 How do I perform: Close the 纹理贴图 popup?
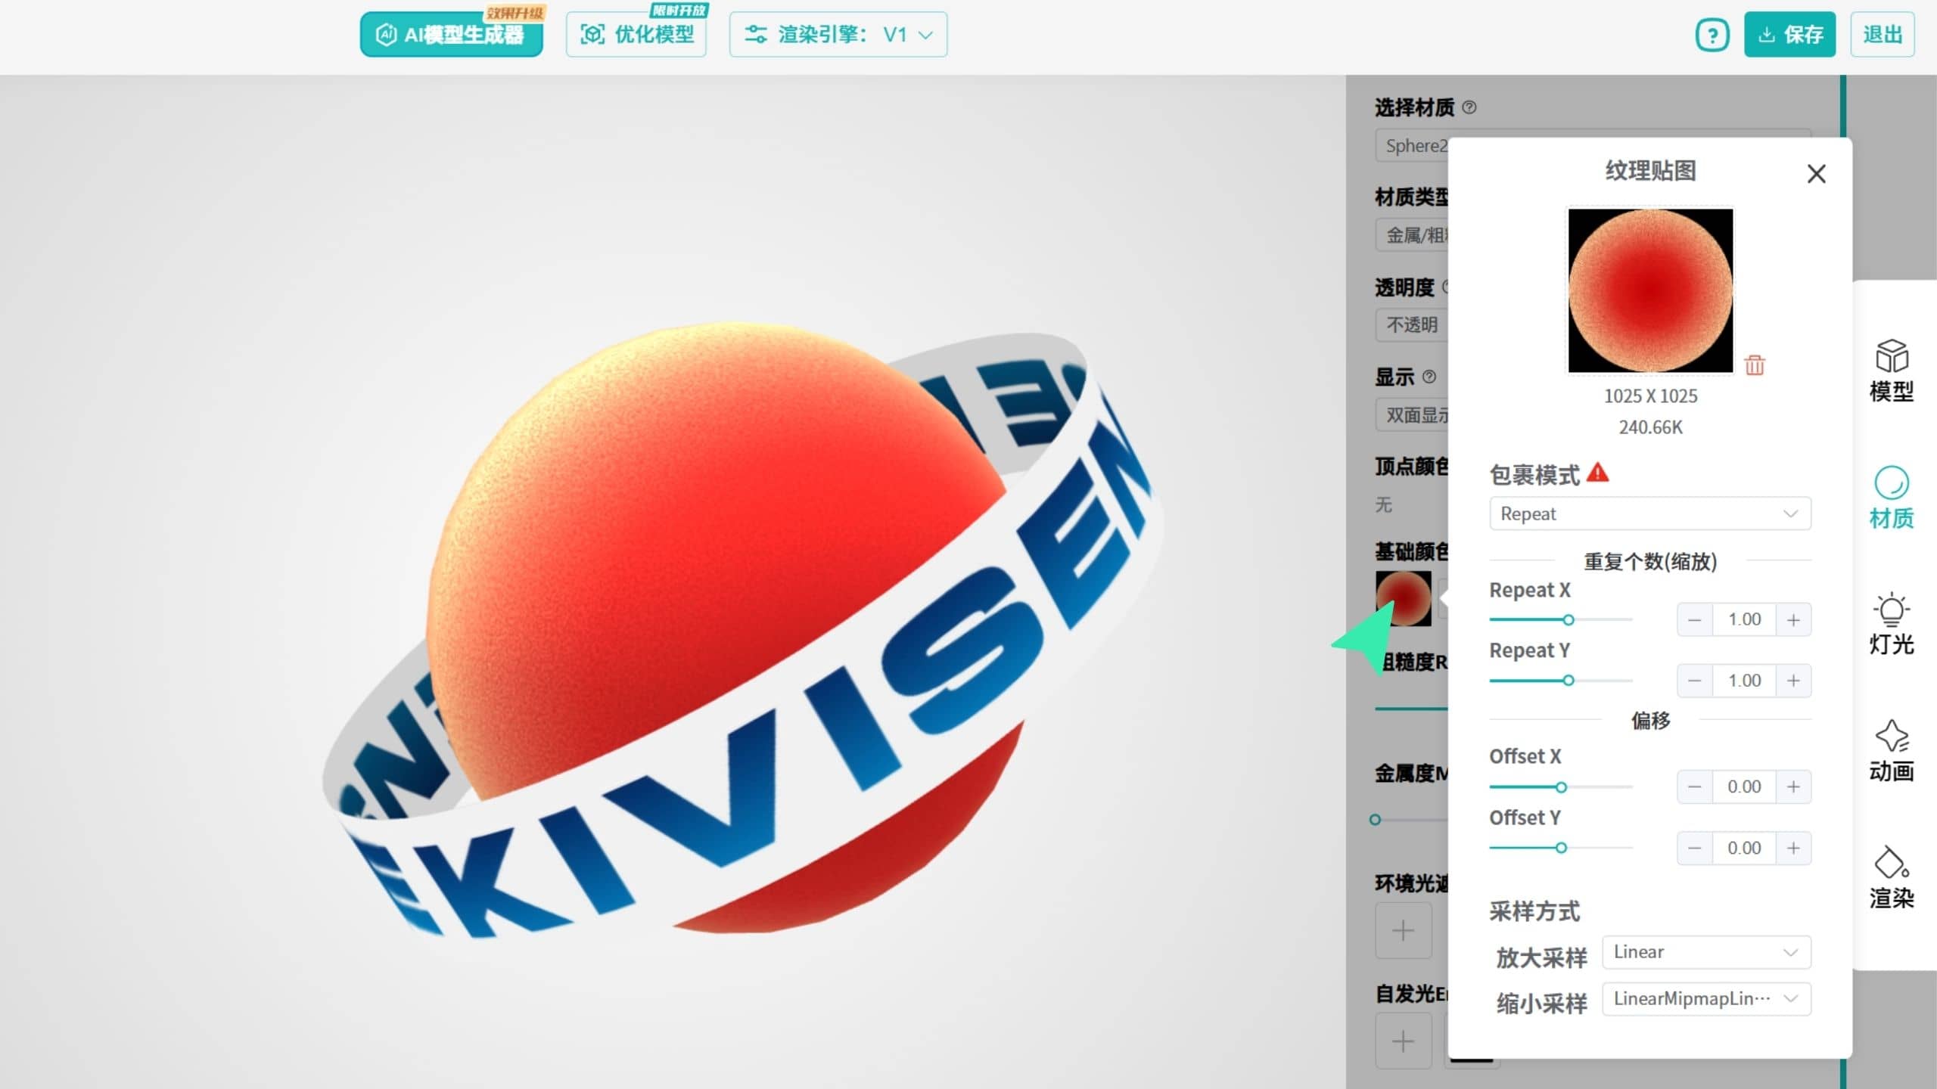(x=1816, y=174)
